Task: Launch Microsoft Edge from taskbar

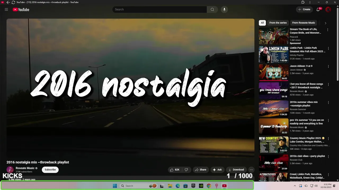Action: click(178, 186)
